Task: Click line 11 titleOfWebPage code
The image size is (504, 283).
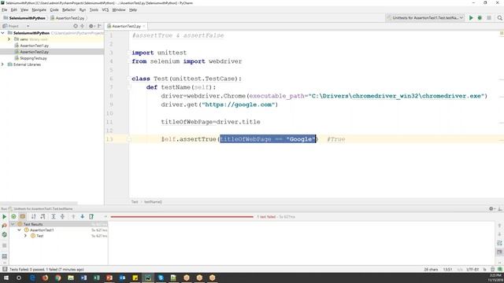Action: pyautogui.click(x=210, y=122)
